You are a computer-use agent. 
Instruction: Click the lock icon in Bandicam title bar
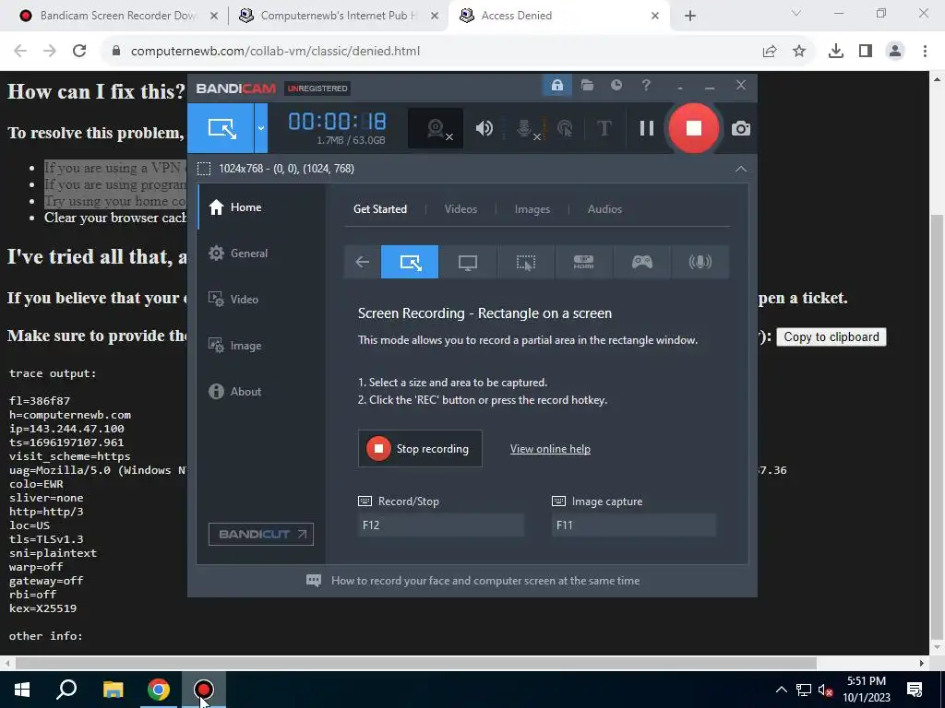pyautogui.click(x=556, y=86)
